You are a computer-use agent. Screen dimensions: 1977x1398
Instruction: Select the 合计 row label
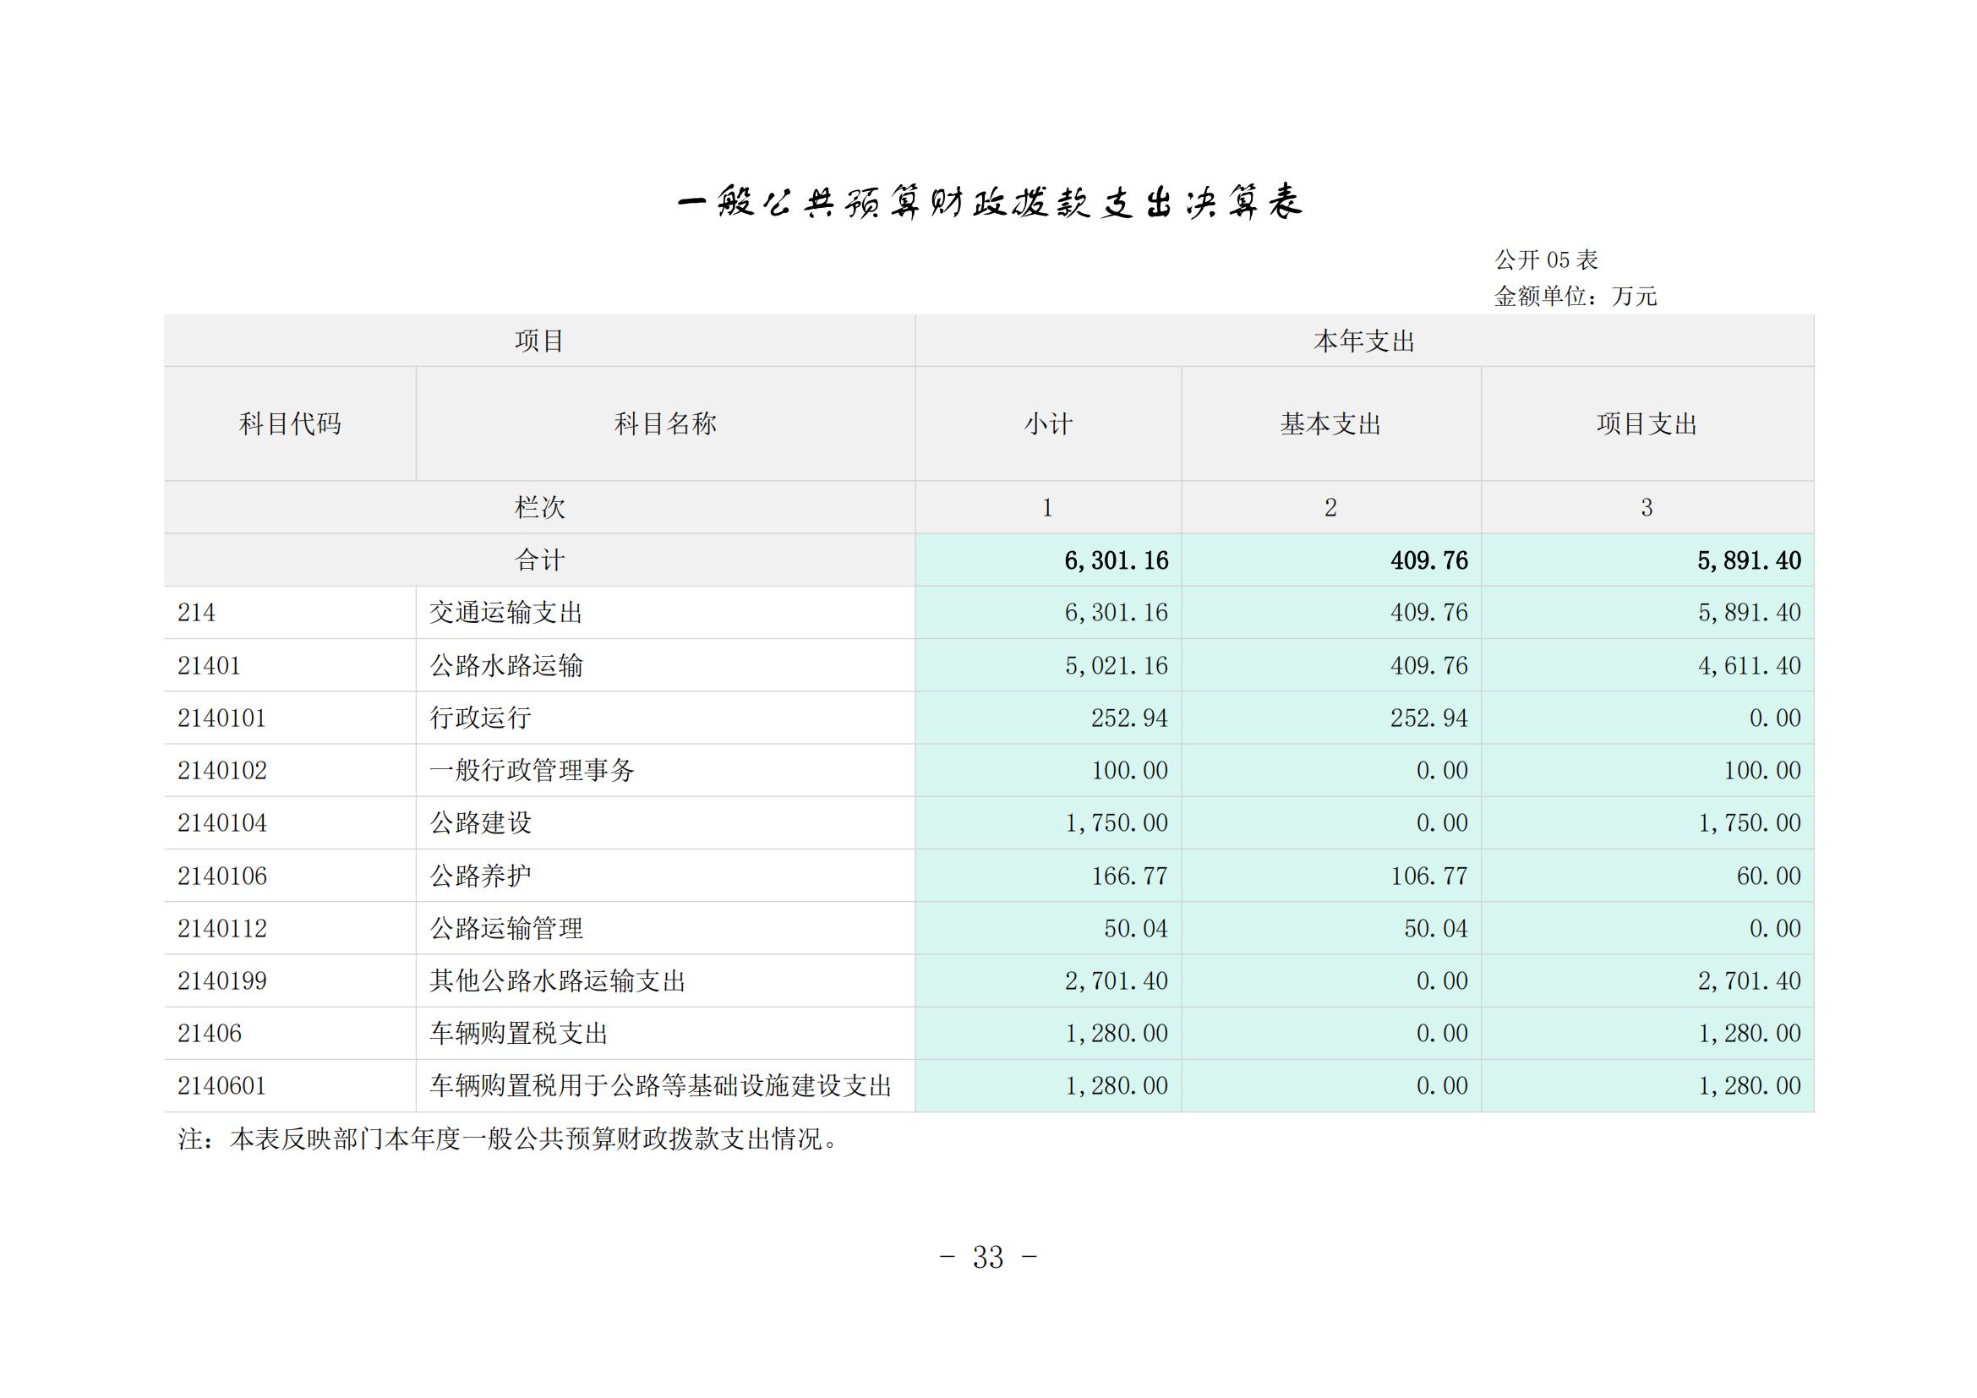click(540, 560)
